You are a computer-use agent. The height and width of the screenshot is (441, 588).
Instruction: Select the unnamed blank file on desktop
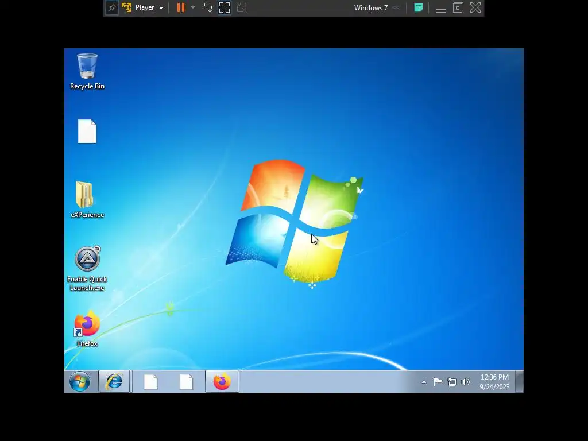[87, 131]
